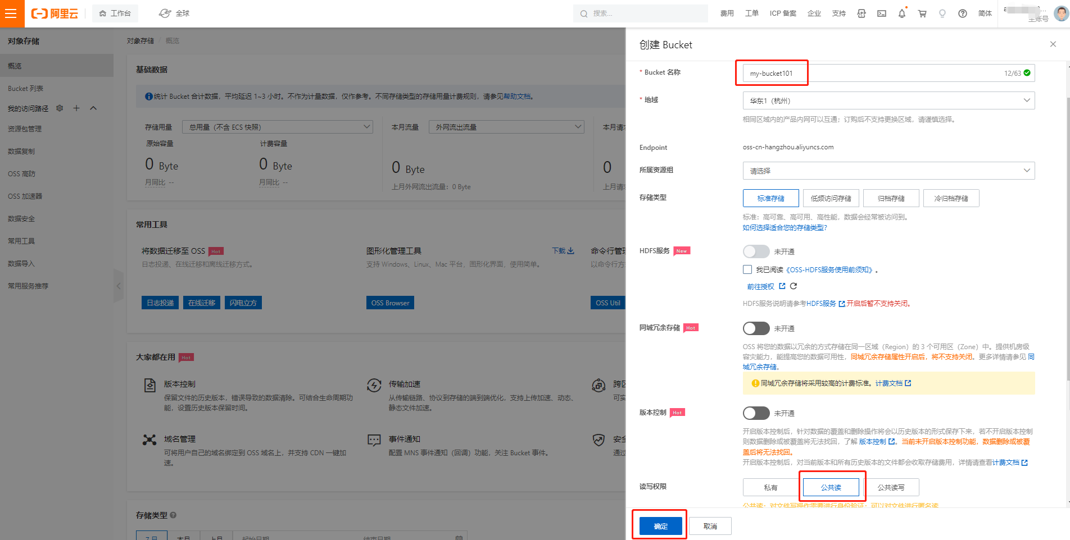Focus the top search box
1070x540 pixels.
click(x=641, y=13)
